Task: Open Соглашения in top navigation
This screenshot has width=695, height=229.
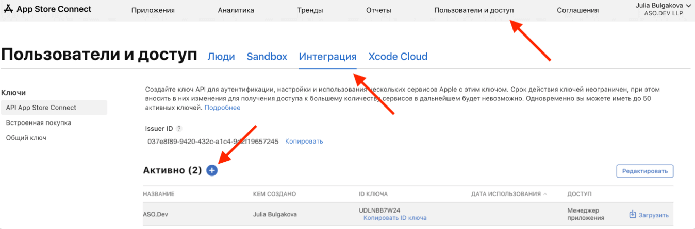Action: [x=577, y=10]
